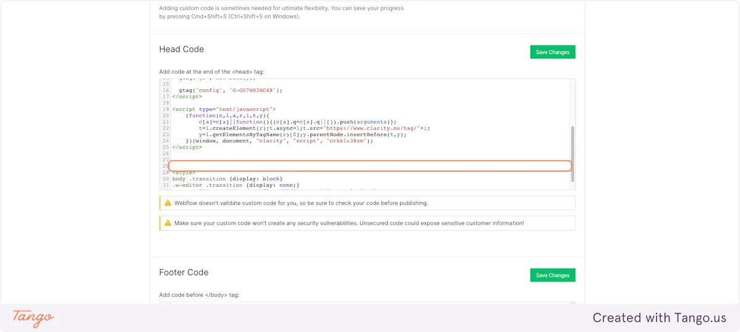Screen dimensions: 740x332
Task: Click the Head Code section heading
Action: tap(181, 49)
